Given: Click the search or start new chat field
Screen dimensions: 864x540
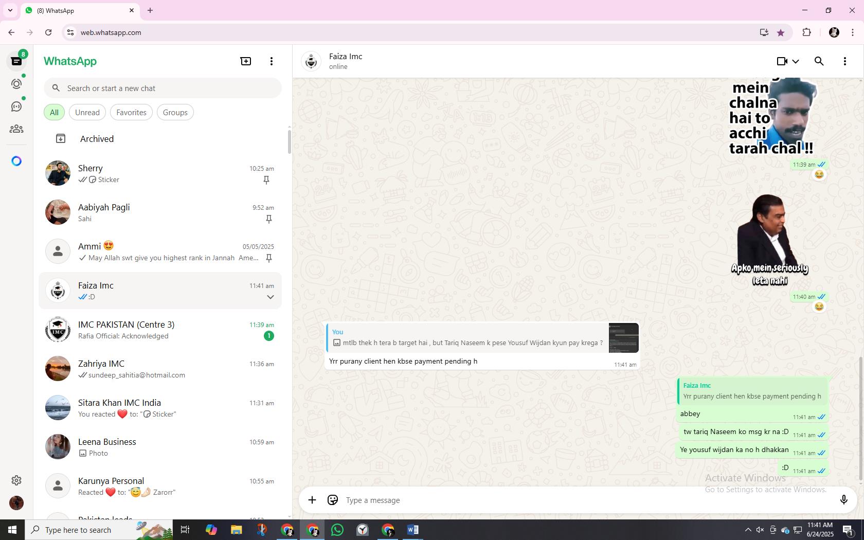Looking at the screenshot, I should [x=163, y=88].
